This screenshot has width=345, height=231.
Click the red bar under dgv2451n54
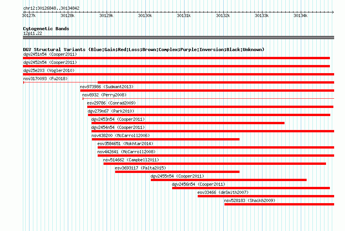(176, 58)
